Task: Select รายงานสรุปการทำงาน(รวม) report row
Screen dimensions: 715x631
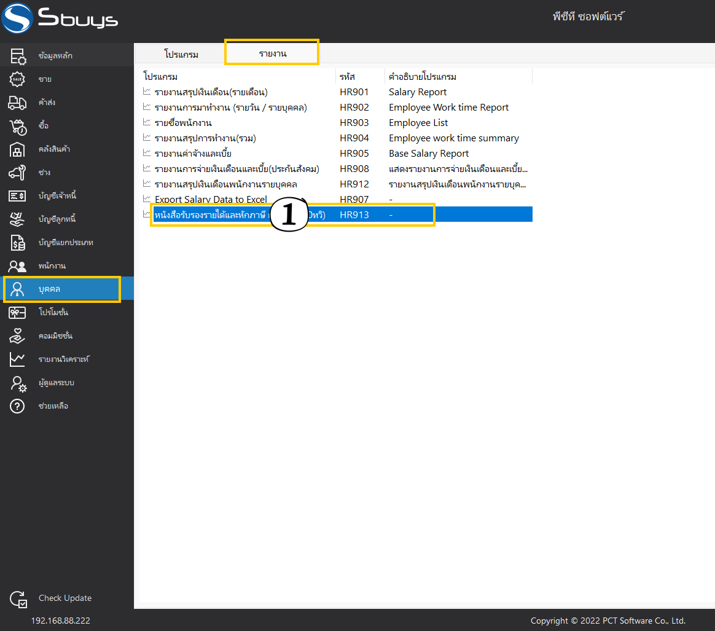Action: tap(337, 138)
